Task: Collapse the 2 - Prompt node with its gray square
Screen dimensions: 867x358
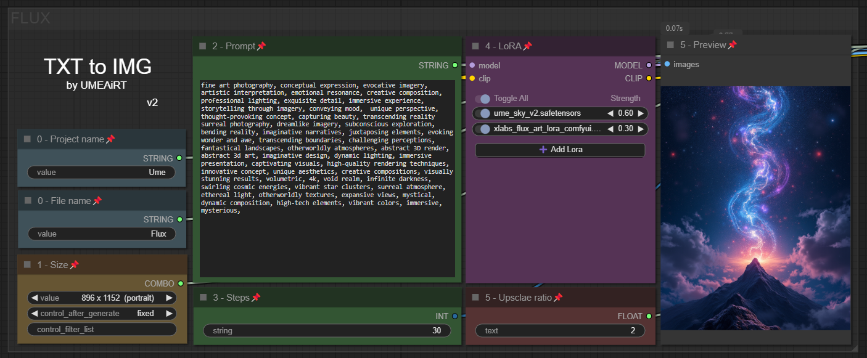Action: (x=203, y=46)
